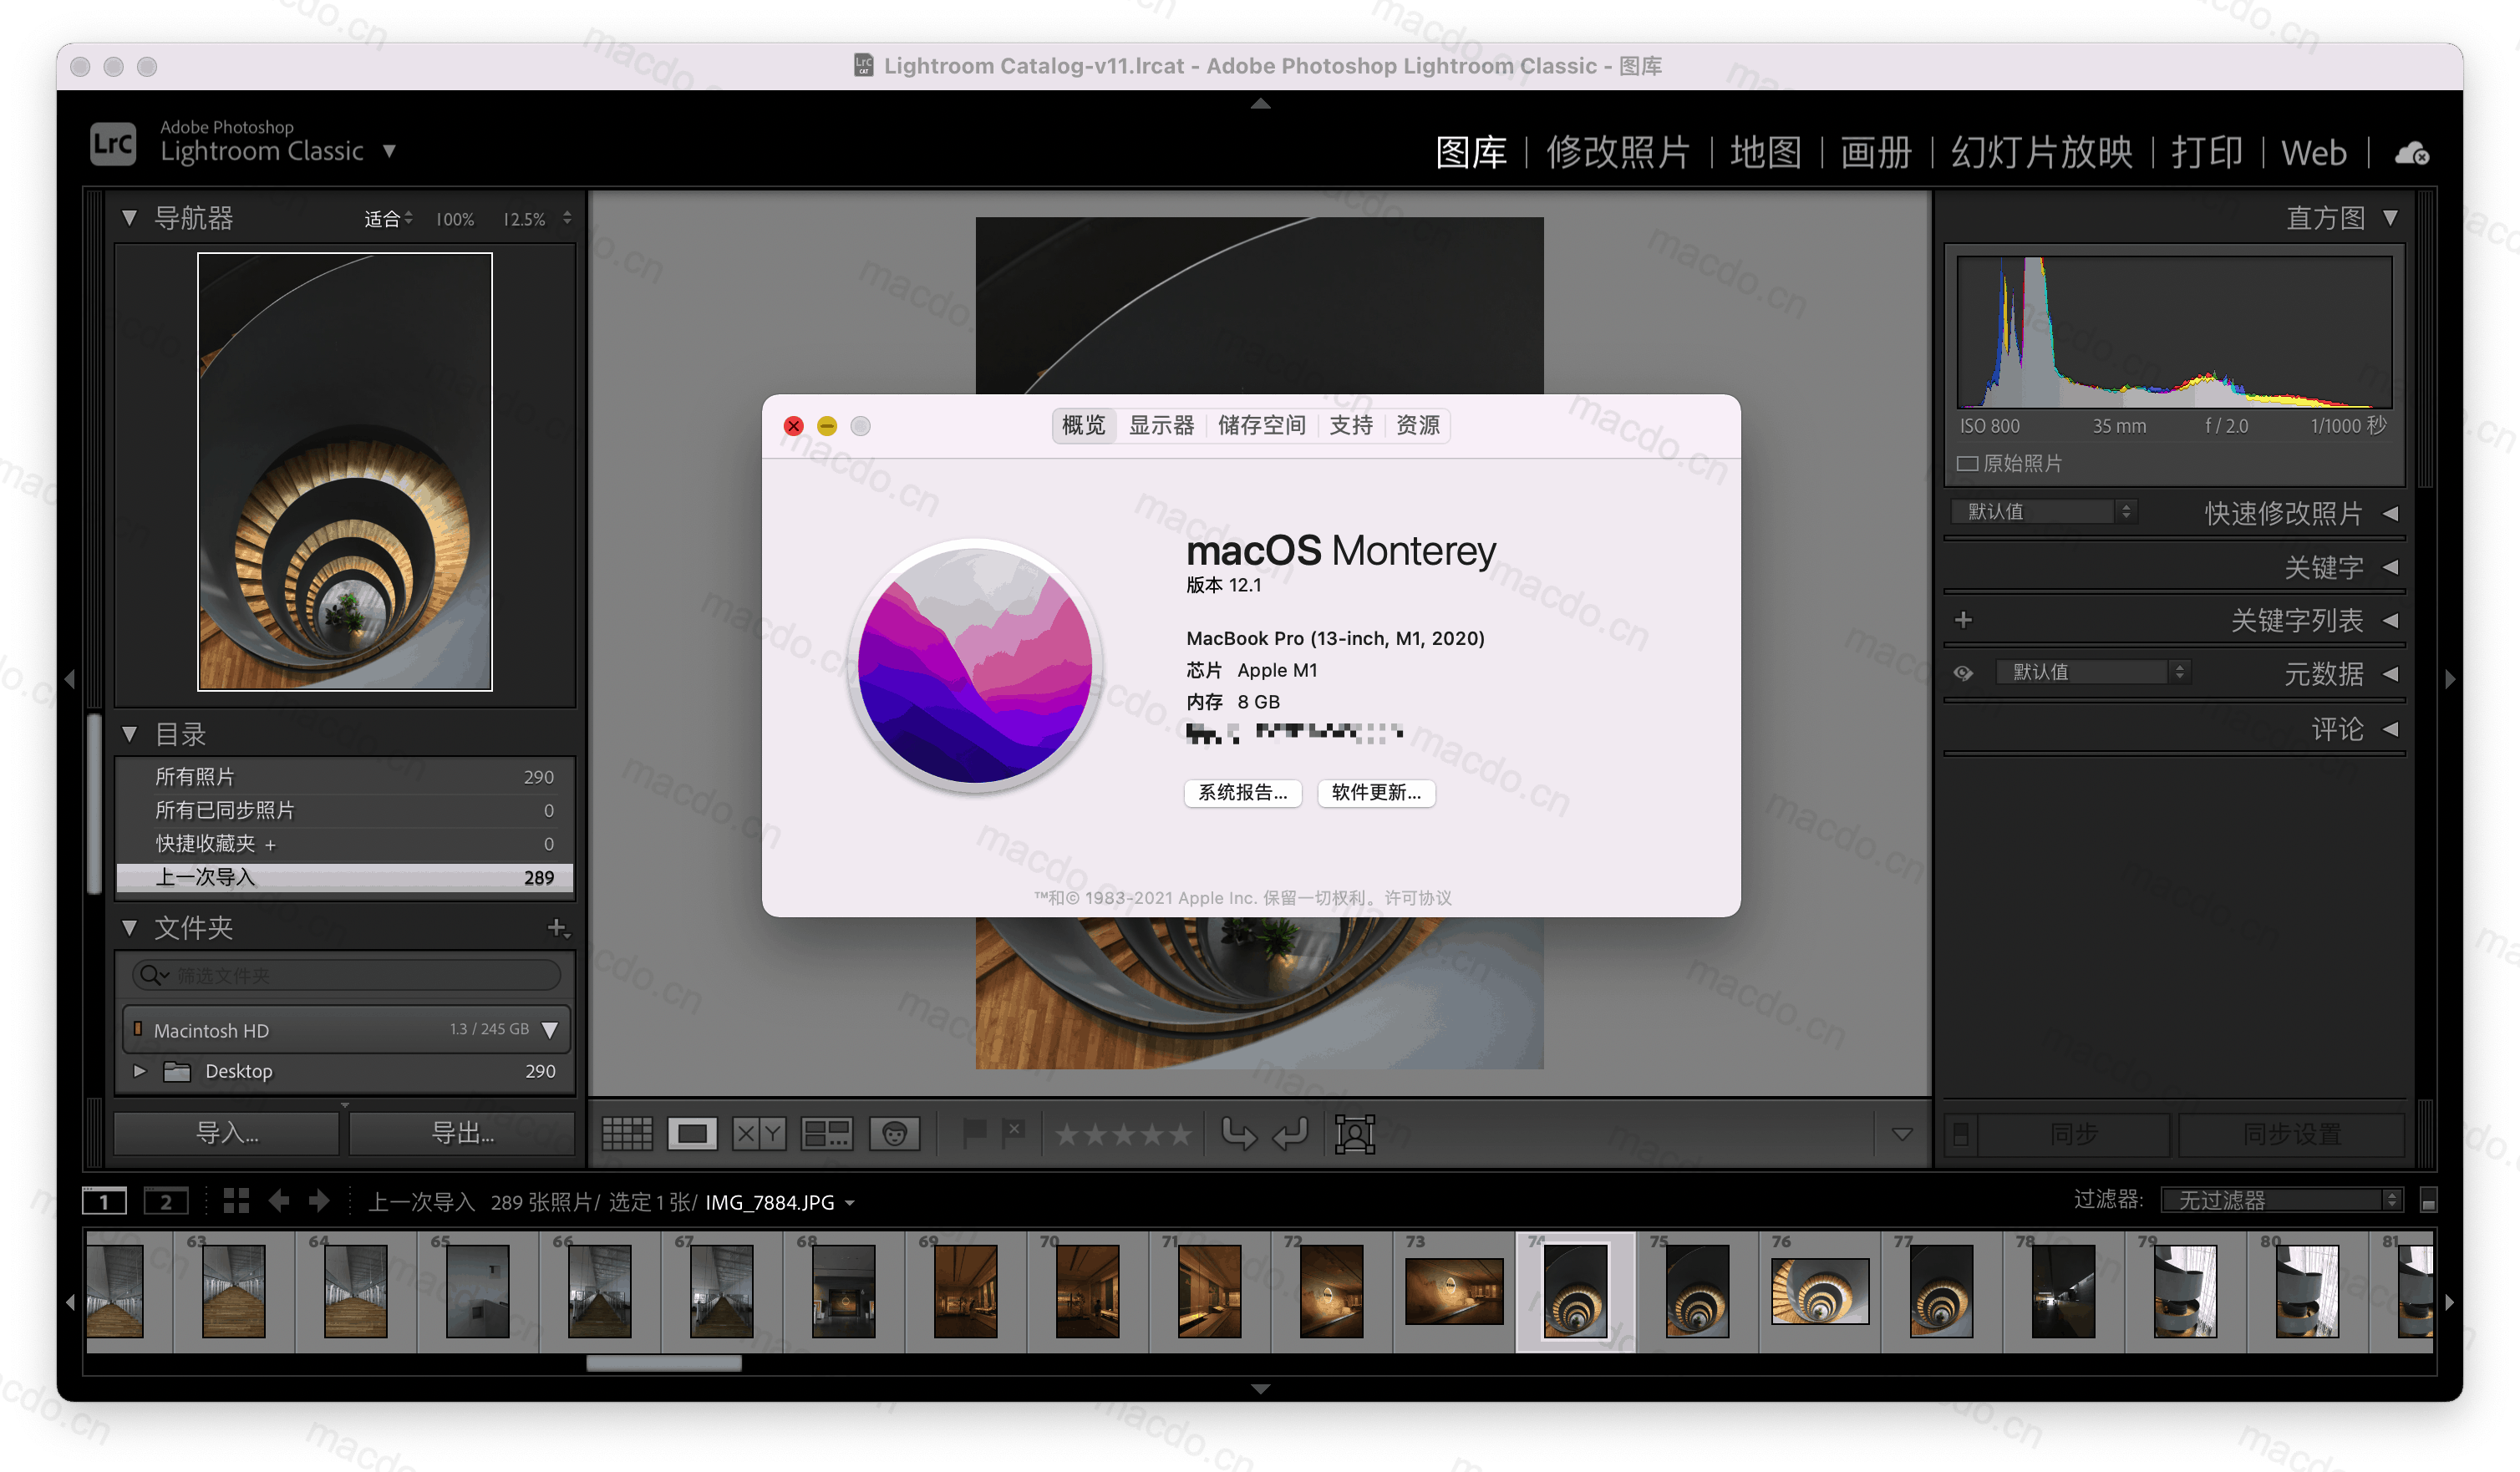Set navigator zoom to 适合
Screen dimensions: 2520x1472
pyautogui.click(x=387, y=219)
